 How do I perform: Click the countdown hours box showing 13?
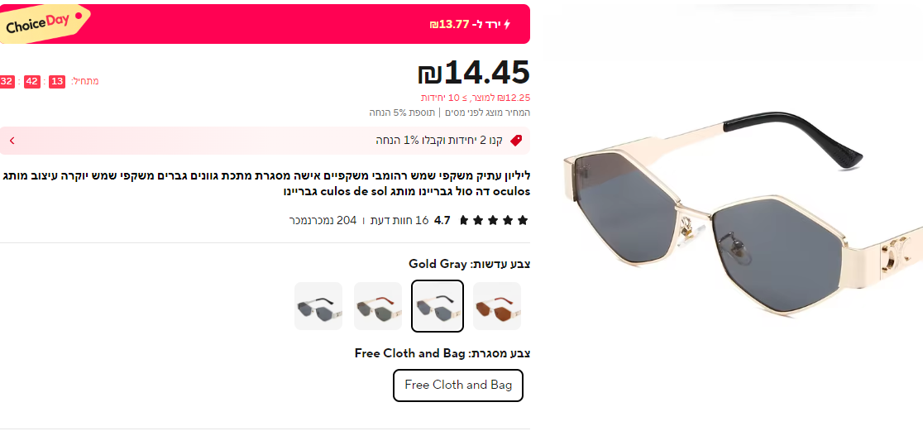click(x=57, y=81)
